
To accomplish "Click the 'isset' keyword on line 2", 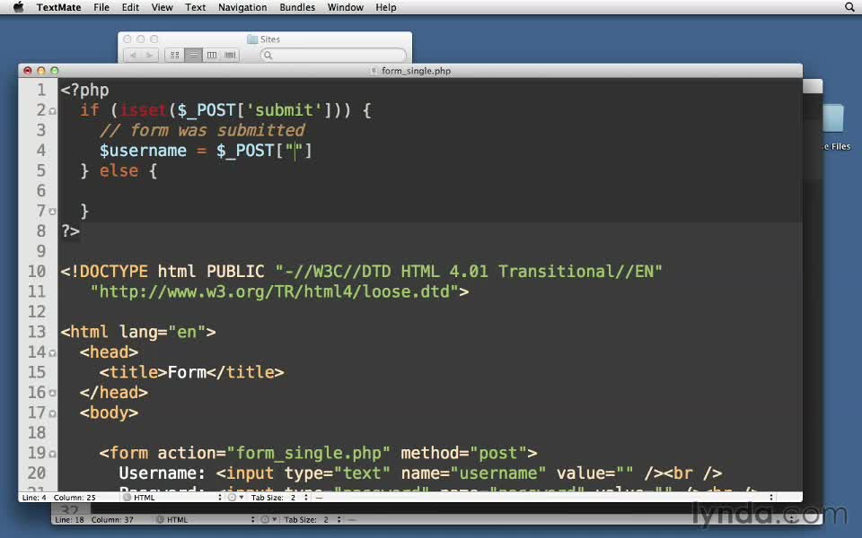I will [143, 110].
